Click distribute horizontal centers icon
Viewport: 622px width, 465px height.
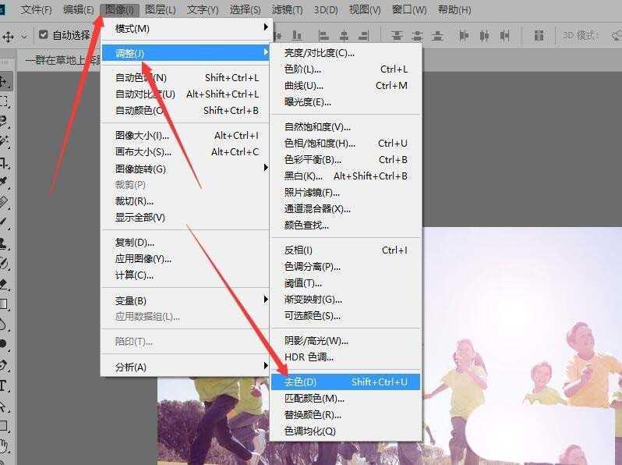click(x=484, y=36)
